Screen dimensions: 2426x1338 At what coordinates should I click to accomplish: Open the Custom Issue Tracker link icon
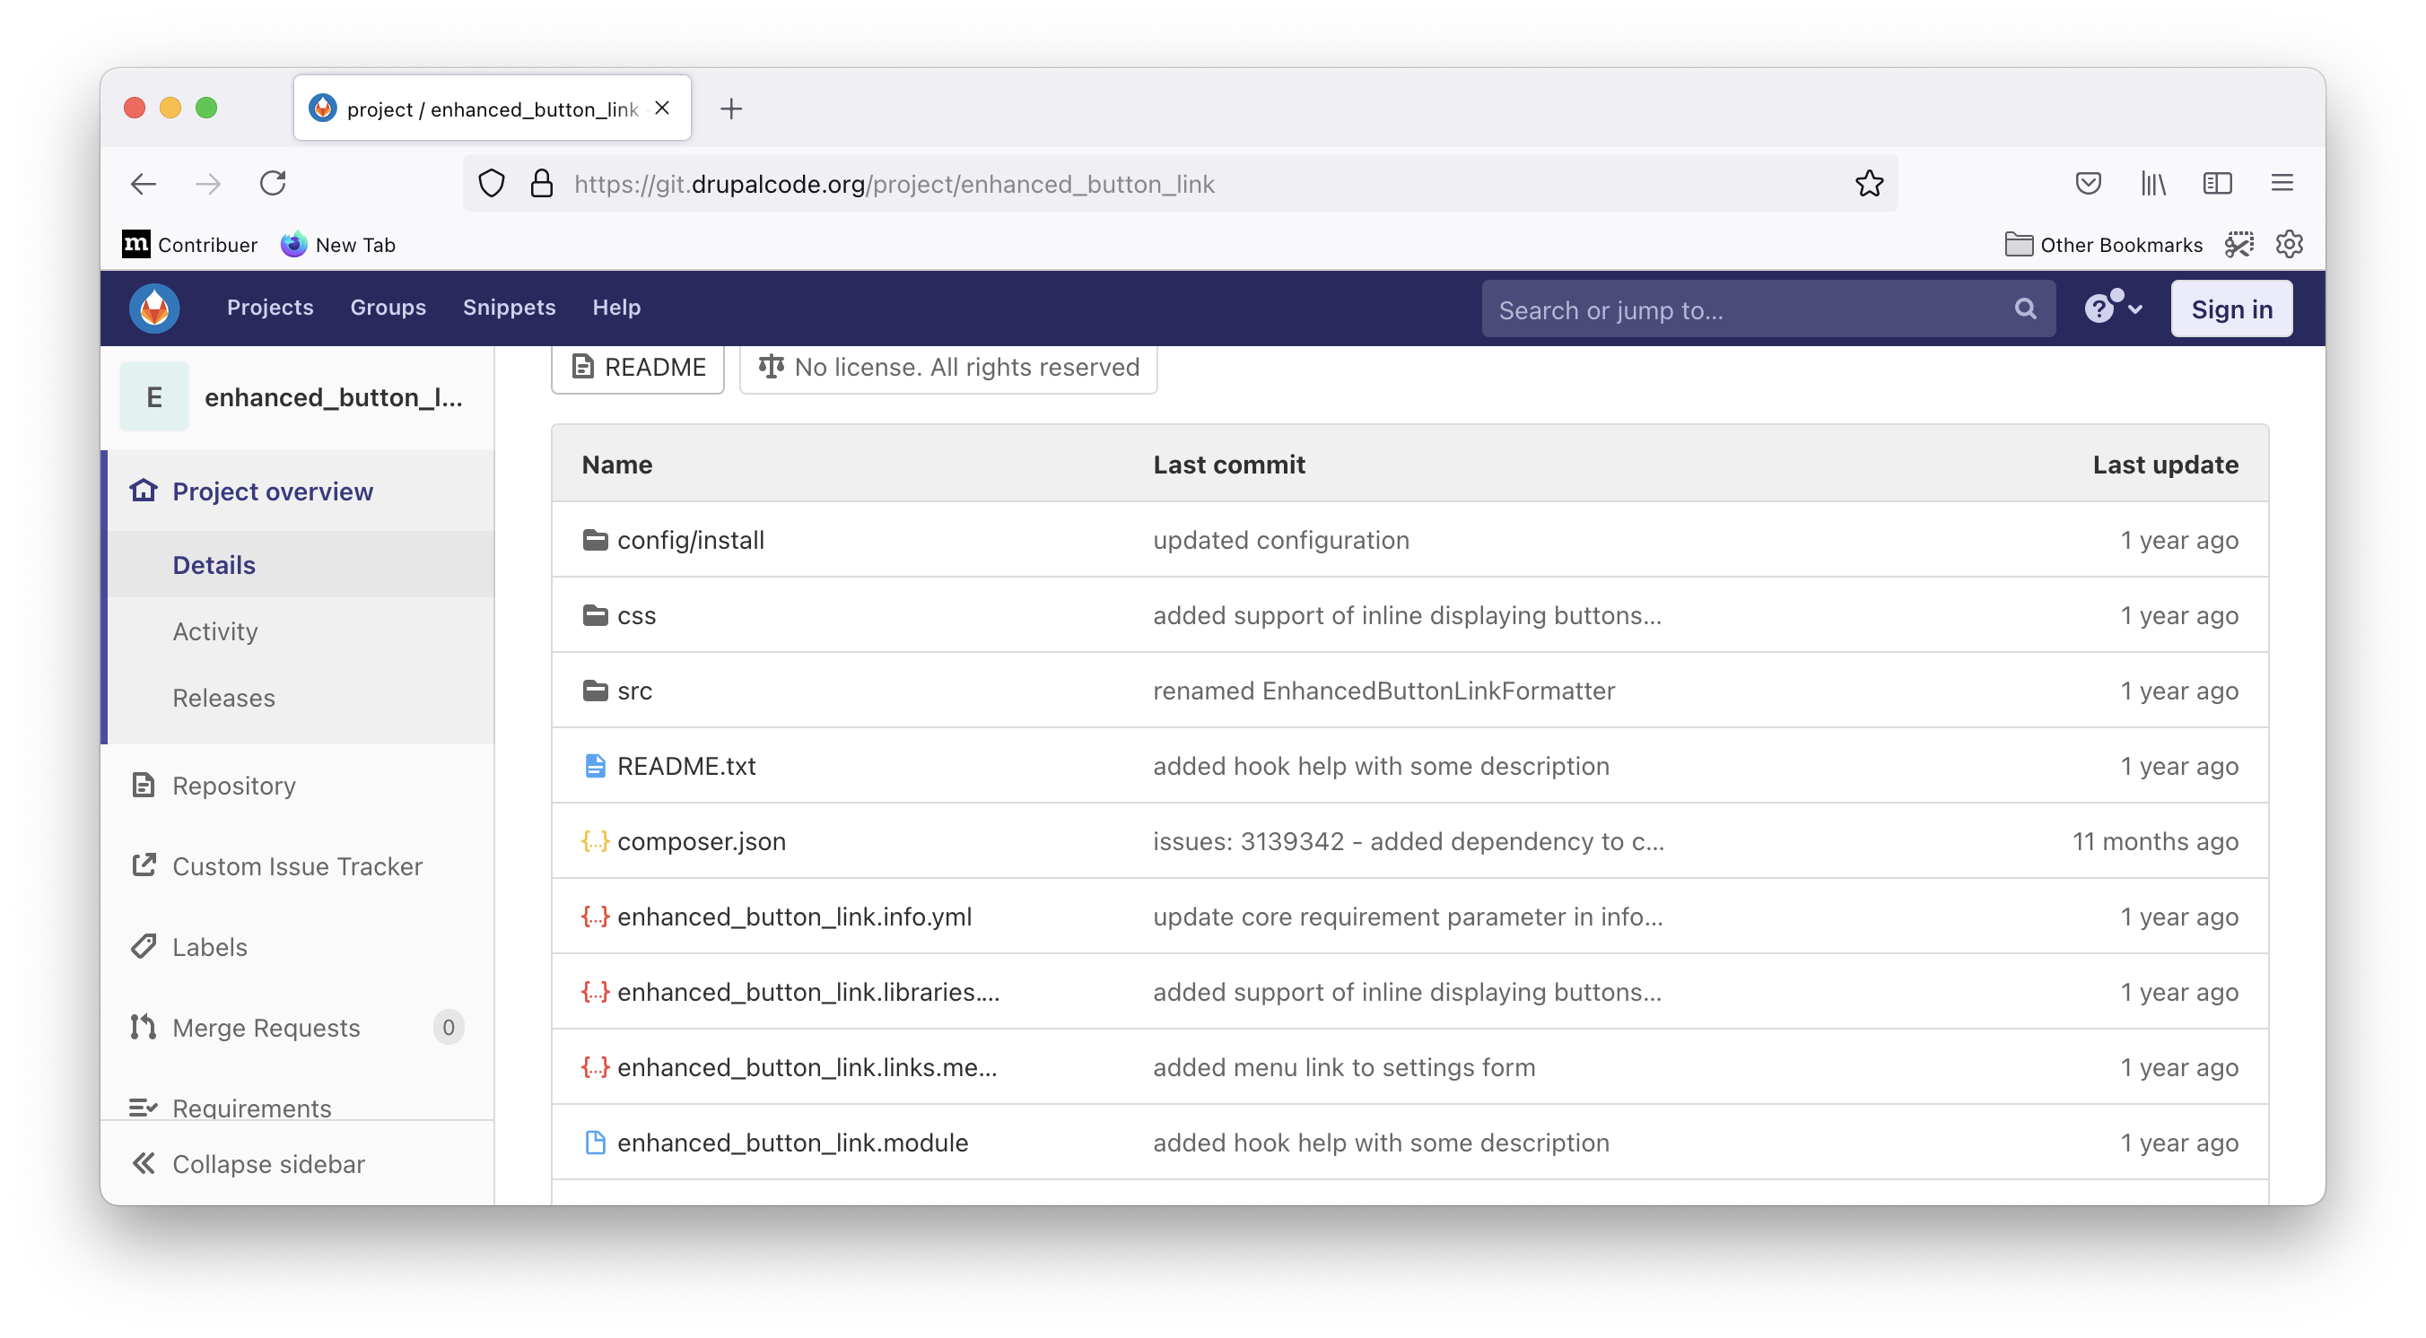coord(144,865)
